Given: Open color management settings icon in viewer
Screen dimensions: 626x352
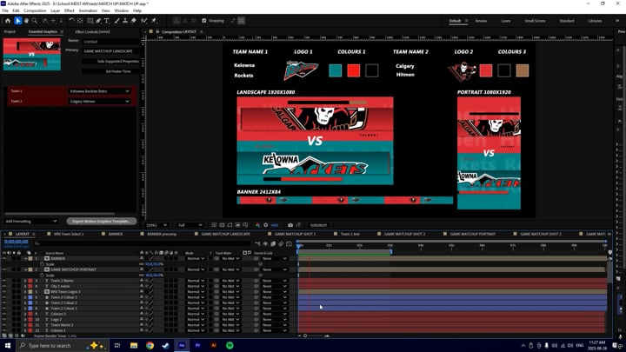Looking at the screenshot, I should (257, 225).
